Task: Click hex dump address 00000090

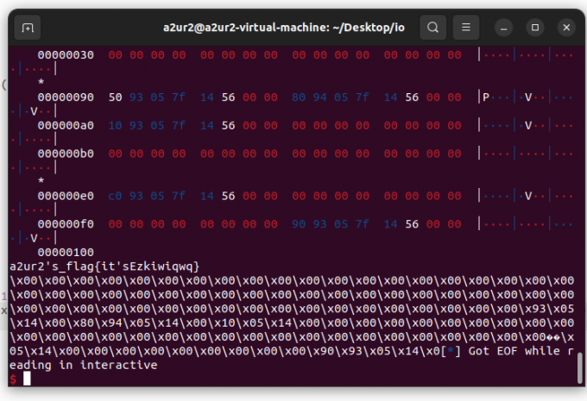Action: coord(66,97)
